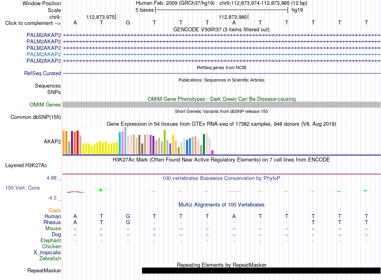The image size is (381, 280).
Task: Click the G base in the Rhesus alignment row
Action: 128,222
